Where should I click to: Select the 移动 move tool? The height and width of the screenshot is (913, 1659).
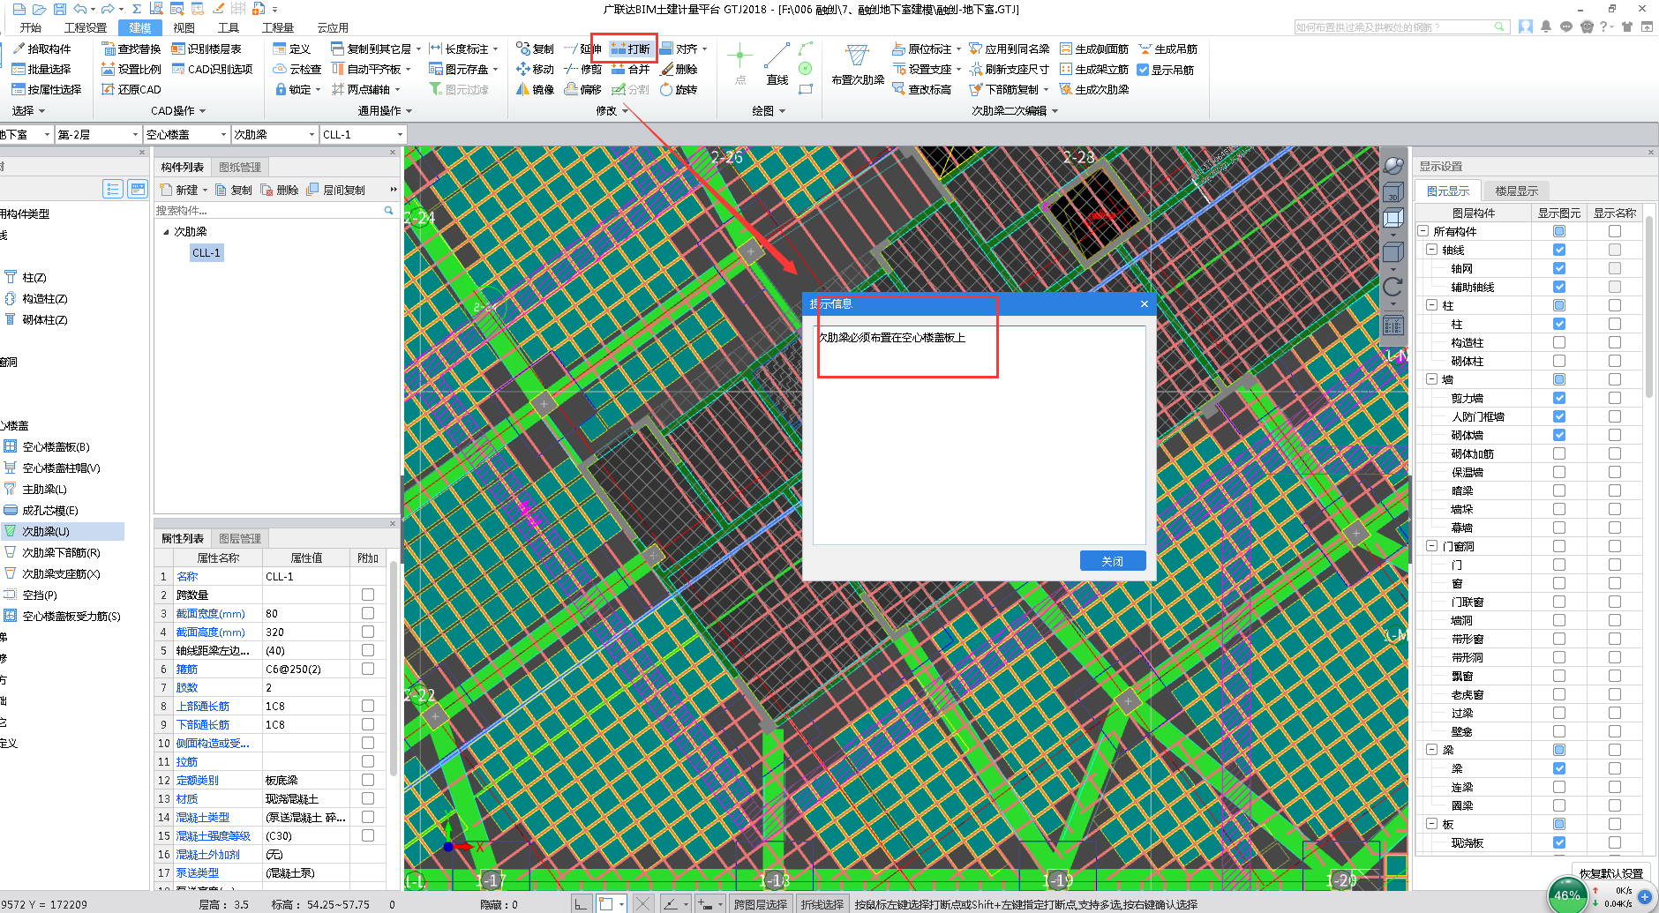point(536,69)
